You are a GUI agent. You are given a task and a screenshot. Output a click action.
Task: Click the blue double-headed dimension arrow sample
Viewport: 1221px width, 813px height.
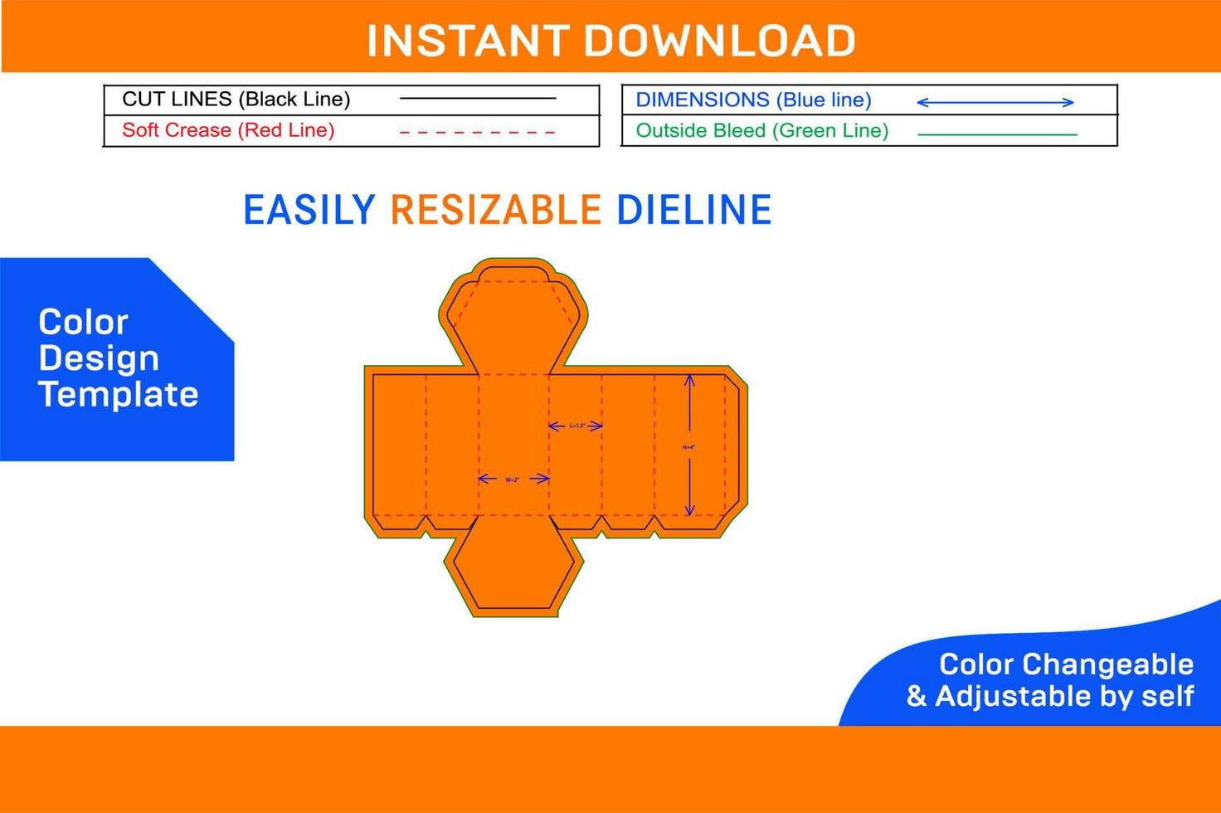(995, 102)
